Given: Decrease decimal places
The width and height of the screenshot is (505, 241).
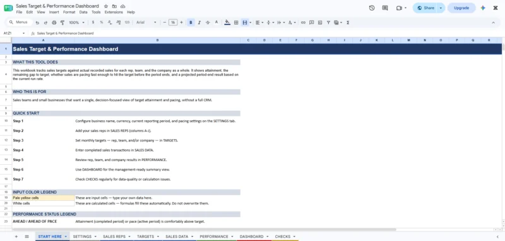Looking at the screenshot, I should [110, 23].
